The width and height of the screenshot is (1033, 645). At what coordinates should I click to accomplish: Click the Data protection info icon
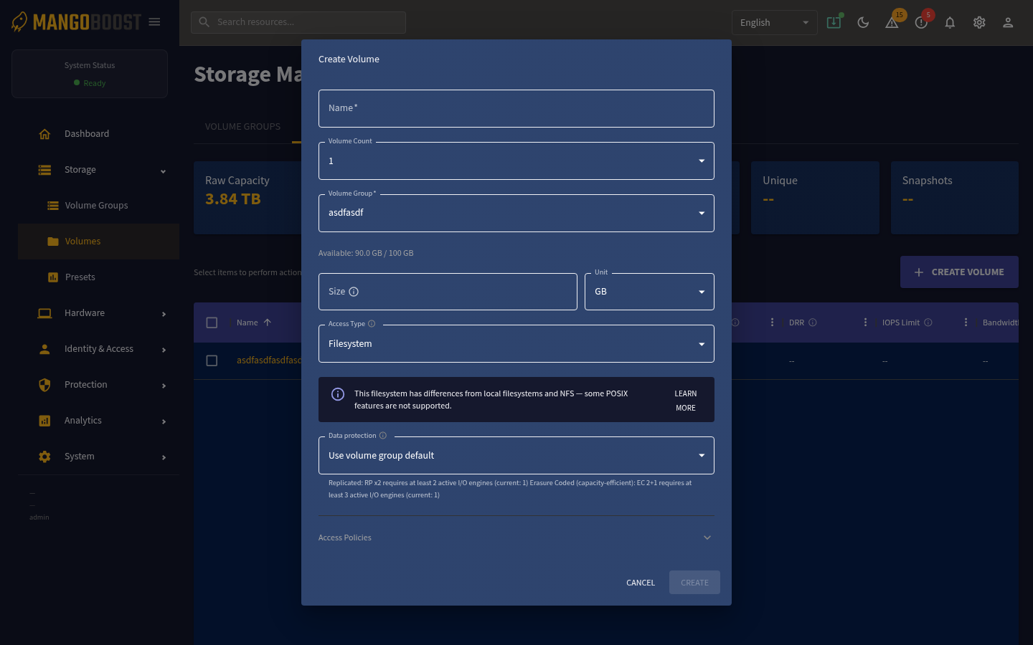(383, 436)
